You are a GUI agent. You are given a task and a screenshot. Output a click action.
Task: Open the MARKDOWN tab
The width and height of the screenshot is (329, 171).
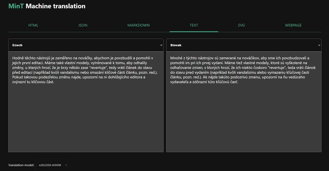(138, 25)
